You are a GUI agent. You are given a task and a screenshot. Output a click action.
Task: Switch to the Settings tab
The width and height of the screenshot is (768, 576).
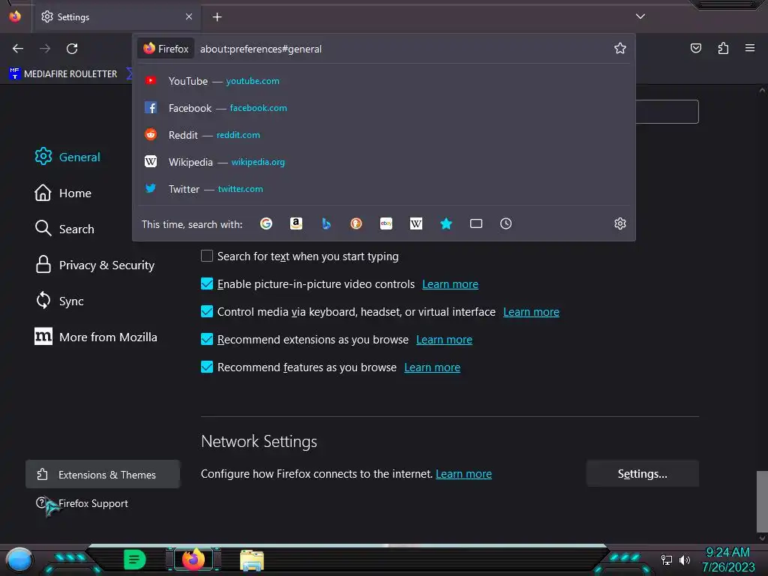coord(115,17)
